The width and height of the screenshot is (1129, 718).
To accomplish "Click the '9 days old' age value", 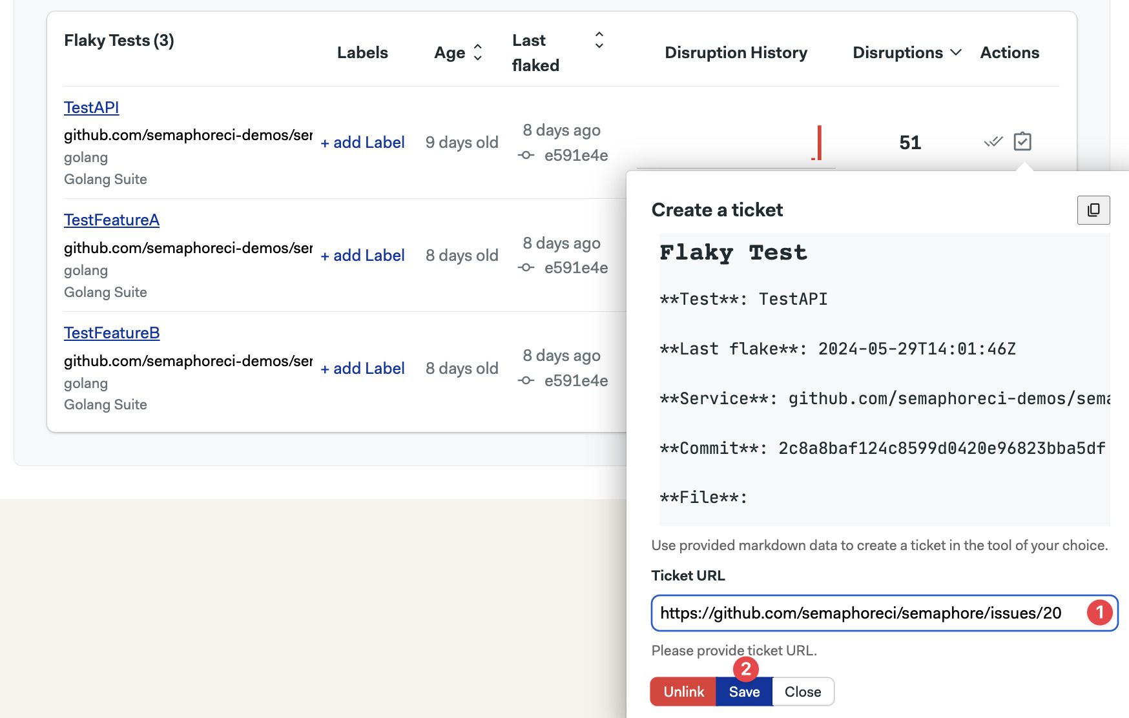I will (462, 142).
